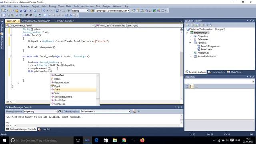Open the Analyze menu
Screen dimensions: 256x144
[x=106, y=6]
